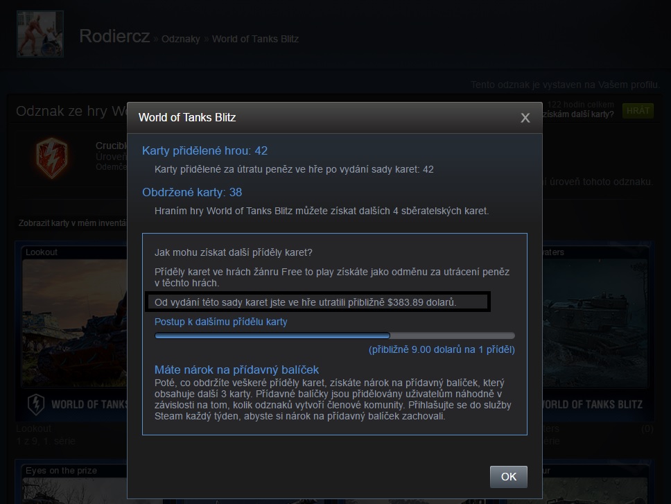Open World of Tanks Blitz breadcrumb

tap(256, 39)
